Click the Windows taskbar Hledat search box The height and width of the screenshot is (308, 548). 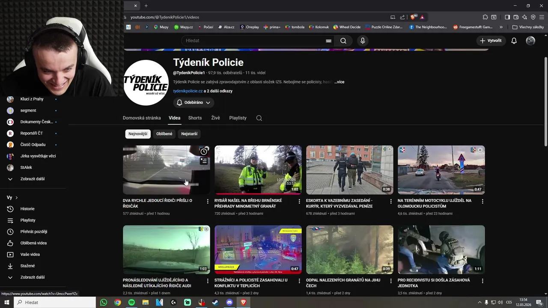coord(55,302)
